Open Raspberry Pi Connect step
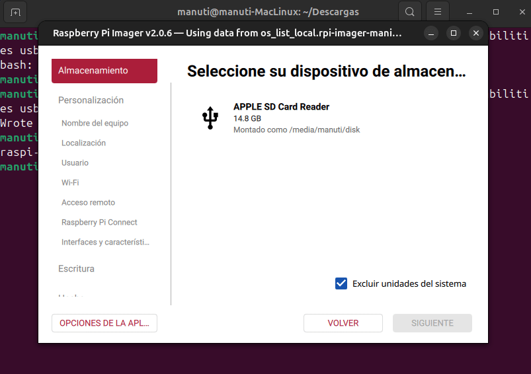Viewport: 531px width, 374px height. 99,223
